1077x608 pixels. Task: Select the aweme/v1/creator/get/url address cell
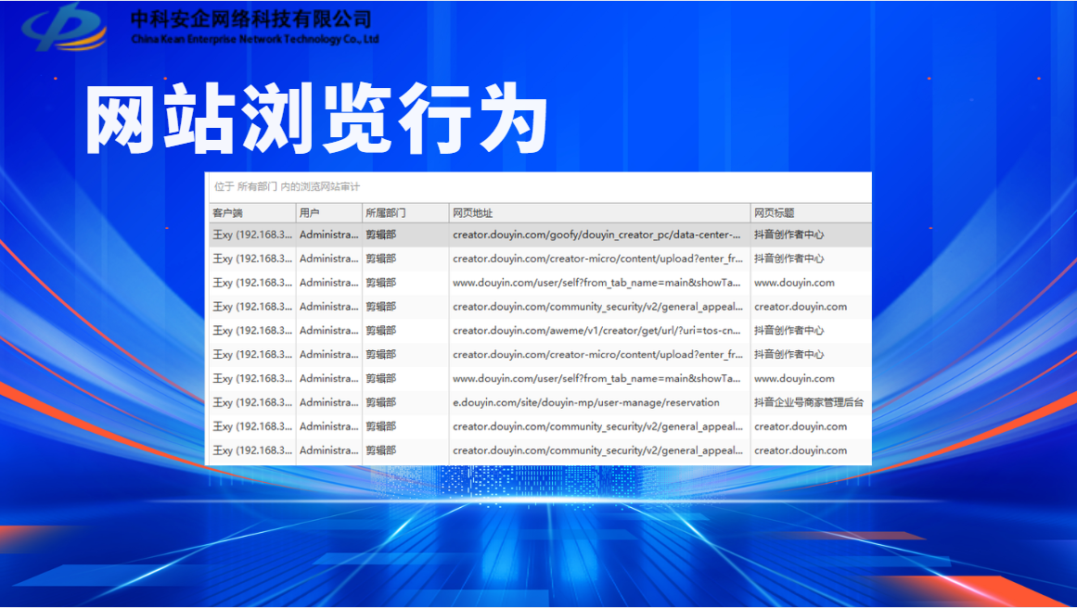tap(599, 331)
